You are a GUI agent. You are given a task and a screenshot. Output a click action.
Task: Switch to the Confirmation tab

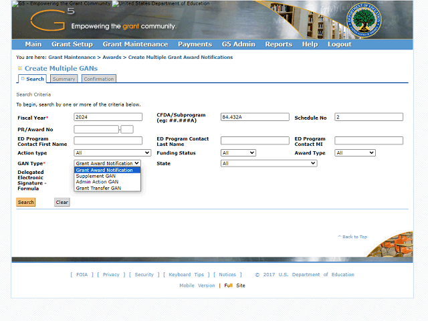click(x=99, y=79)
